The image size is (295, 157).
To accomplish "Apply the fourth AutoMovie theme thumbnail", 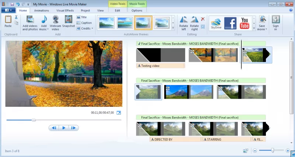I will pyautogui.click(x=162, y=23).
